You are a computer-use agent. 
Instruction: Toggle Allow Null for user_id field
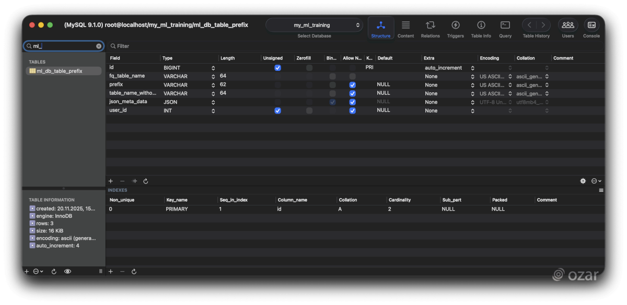coord(352,111)
